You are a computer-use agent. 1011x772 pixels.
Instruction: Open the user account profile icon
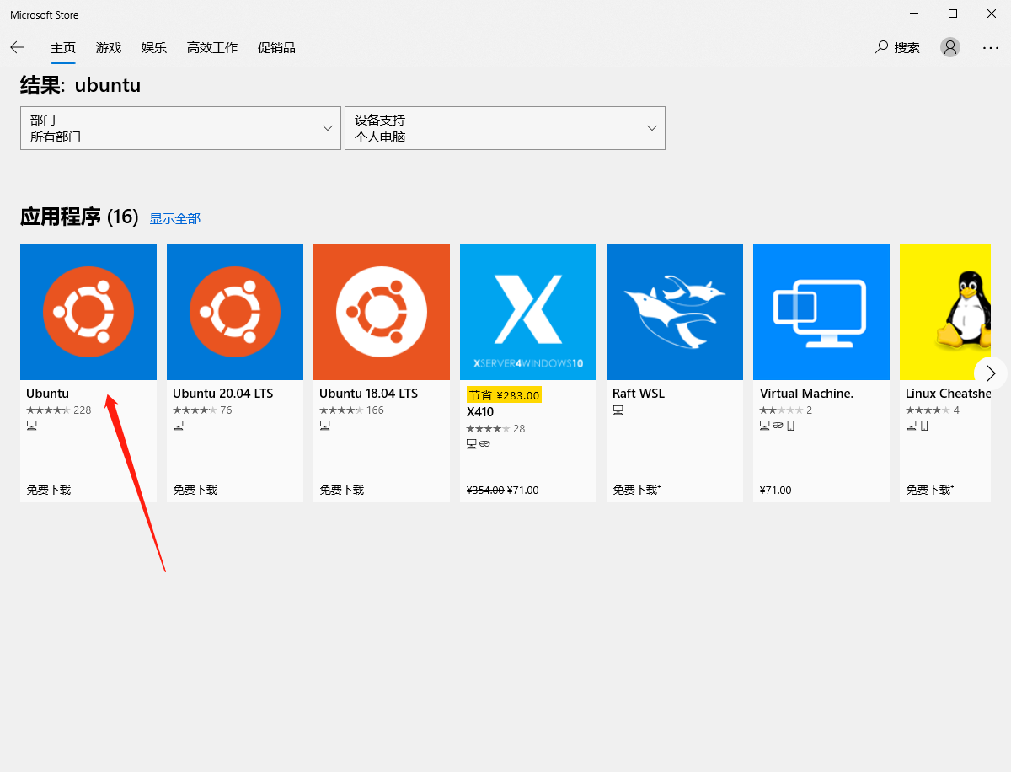(x=950, y=47)
